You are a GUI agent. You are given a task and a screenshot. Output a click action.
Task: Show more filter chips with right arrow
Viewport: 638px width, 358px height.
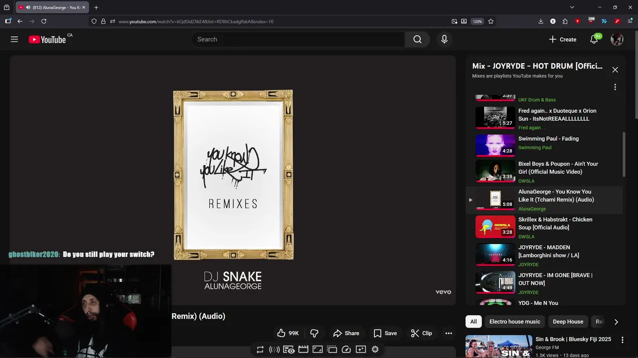pyautogui.click(x=616, y=322)
